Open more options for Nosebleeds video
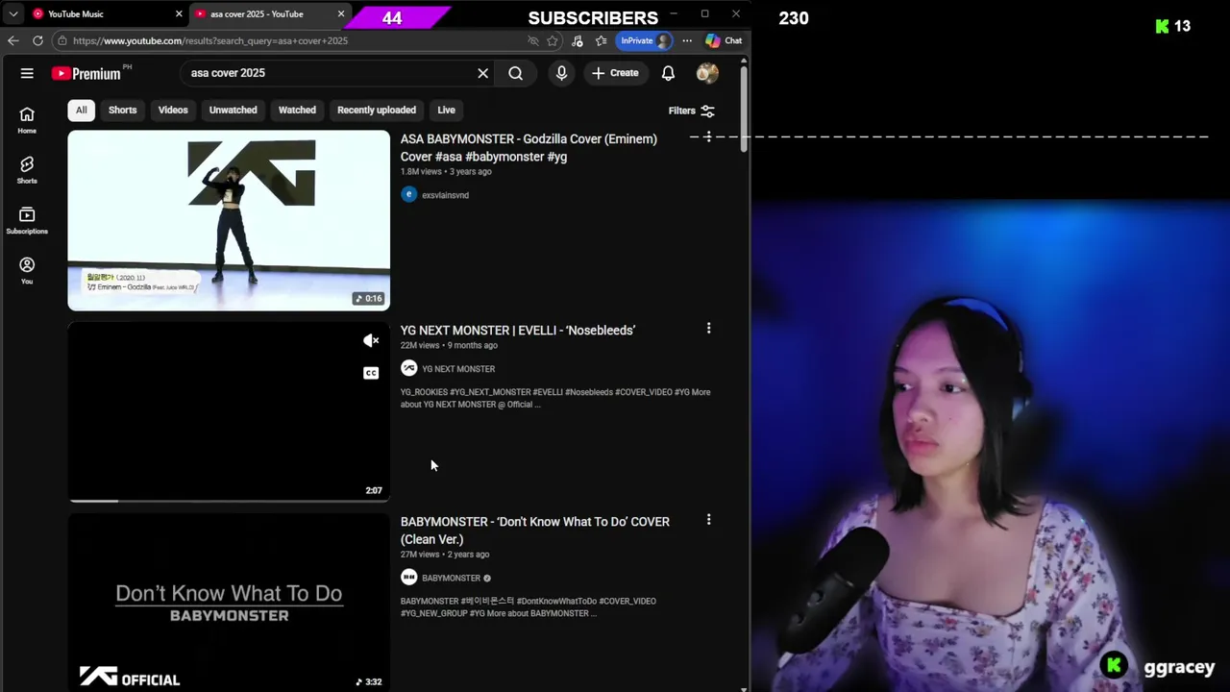 (708, 329)
